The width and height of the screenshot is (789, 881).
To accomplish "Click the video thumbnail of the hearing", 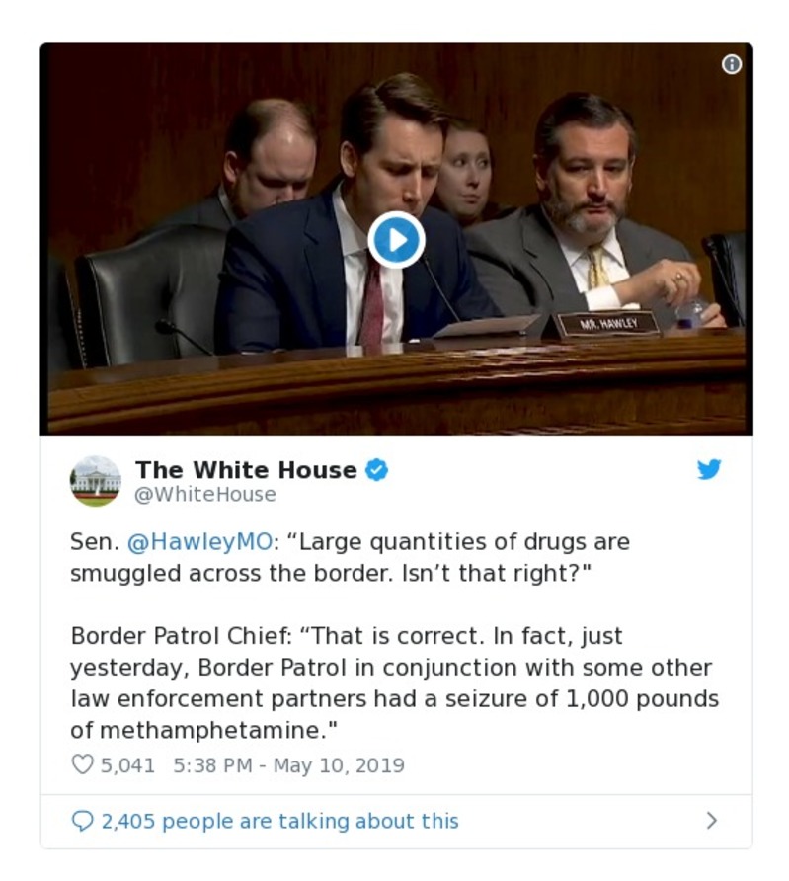I will (396, 239).
